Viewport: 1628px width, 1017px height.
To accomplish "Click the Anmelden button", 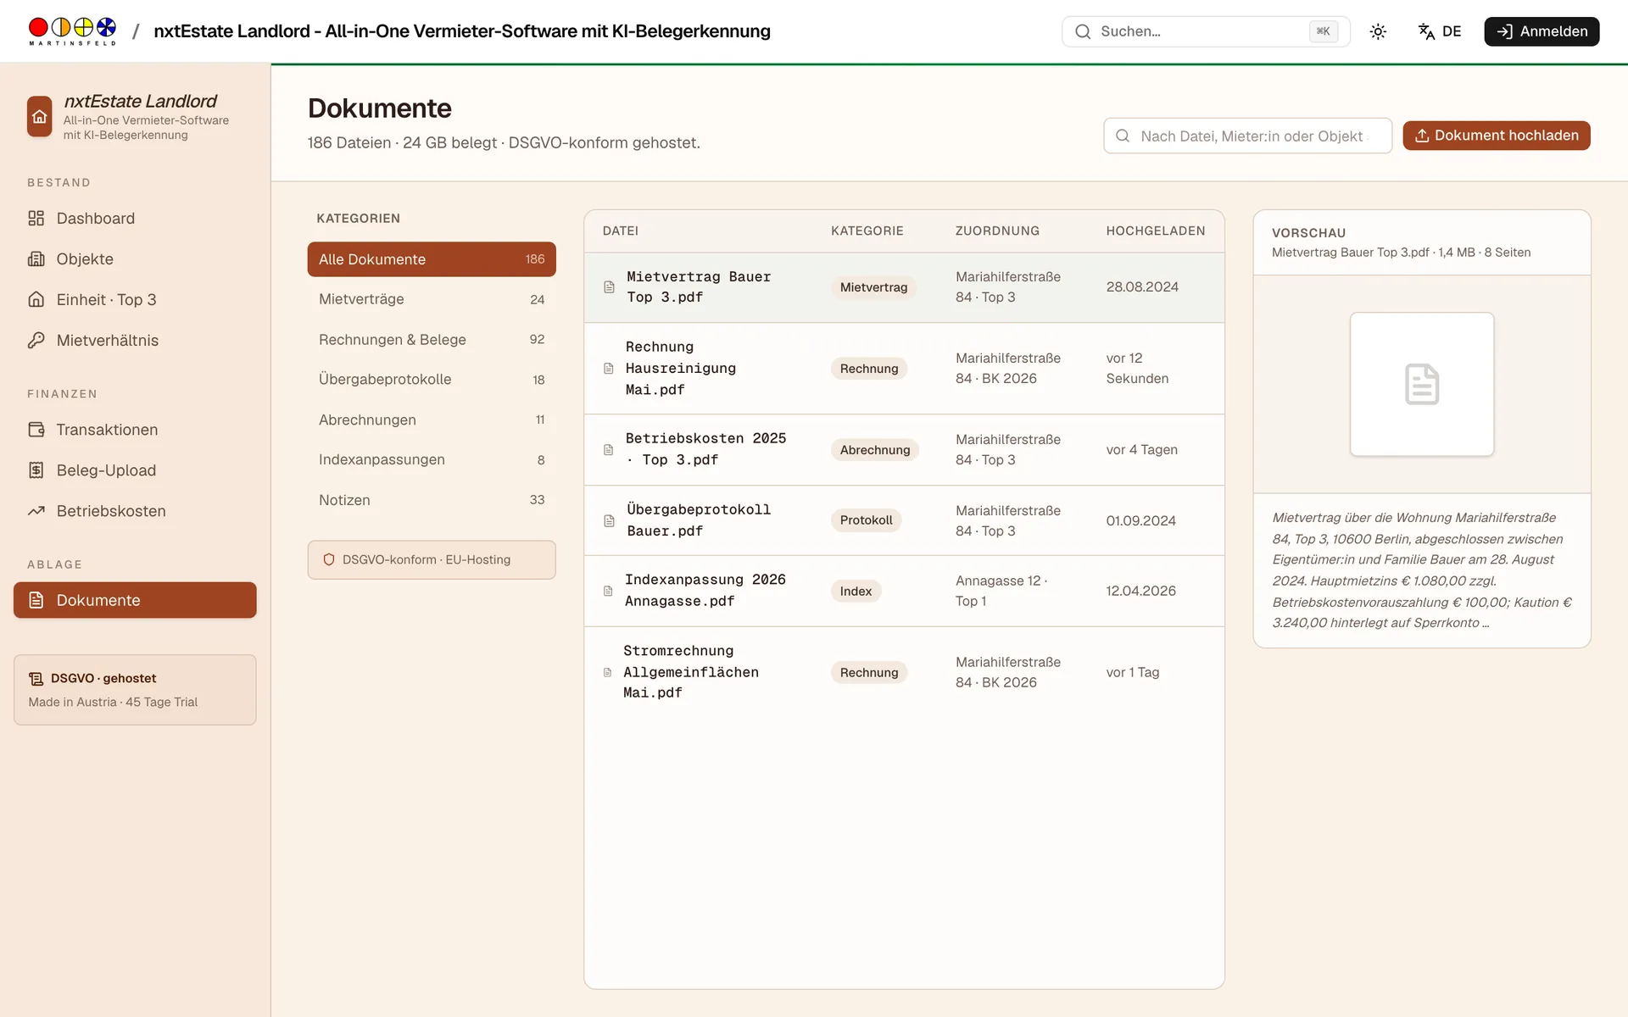I will click(1542, 31).
